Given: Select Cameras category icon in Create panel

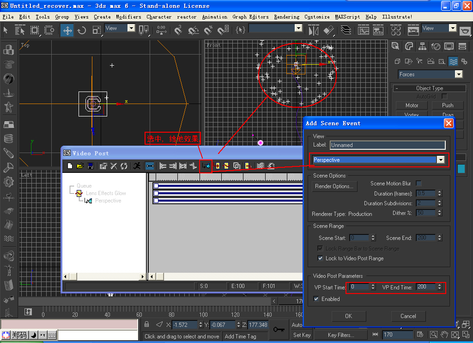Looking at the screenshot, I should [x=431, y=61].
